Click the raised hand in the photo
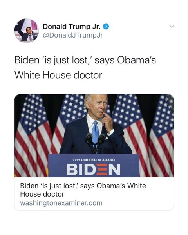188x235 pixels. (x=108, y=123)
